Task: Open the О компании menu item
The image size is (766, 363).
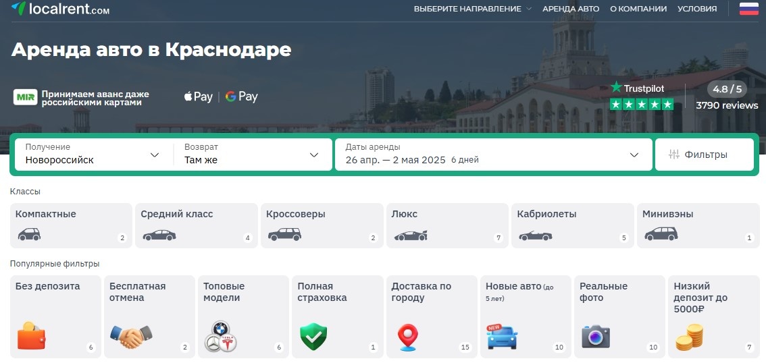Action: click(638, 9)
